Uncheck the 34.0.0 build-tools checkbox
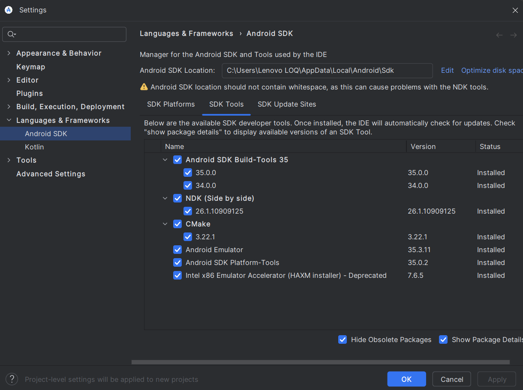The image size is (523, 390). [x=188, y=185]
